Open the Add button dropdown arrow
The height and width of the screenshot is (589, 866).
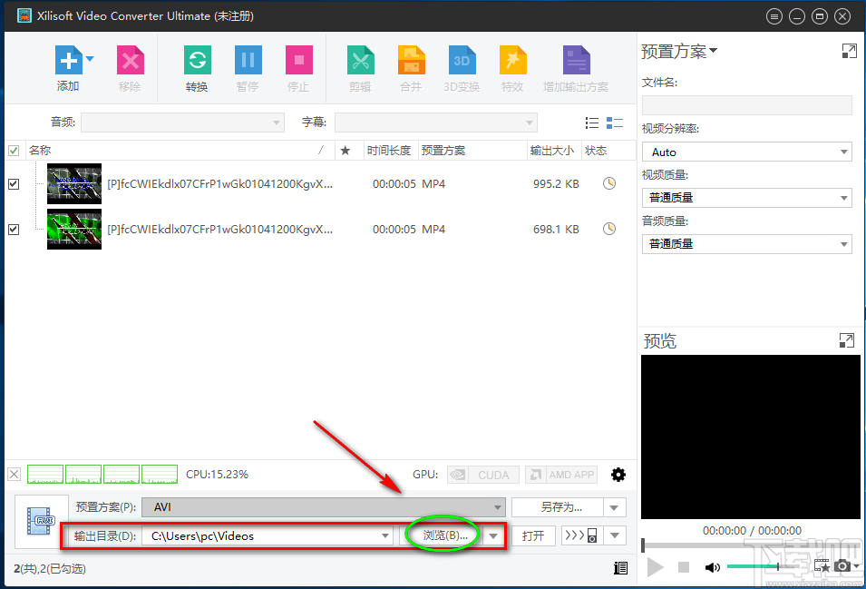[90, 58]
